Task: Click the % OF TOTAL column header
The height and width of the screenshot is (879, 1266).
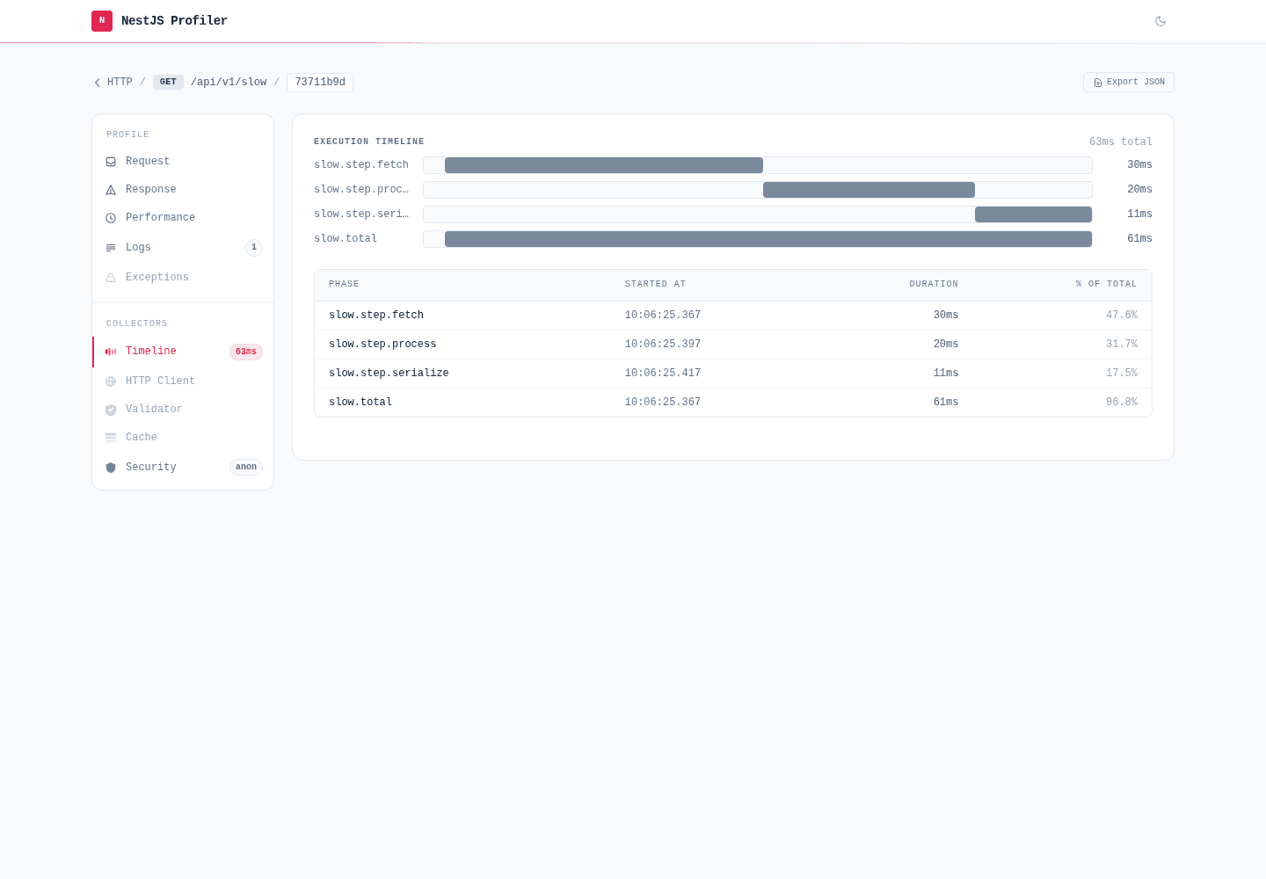Action: coord(1106,284)
